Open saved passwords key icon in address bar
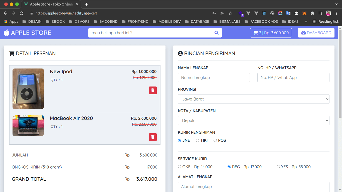Viewport: 342px width, 192px height. point(214,13)
